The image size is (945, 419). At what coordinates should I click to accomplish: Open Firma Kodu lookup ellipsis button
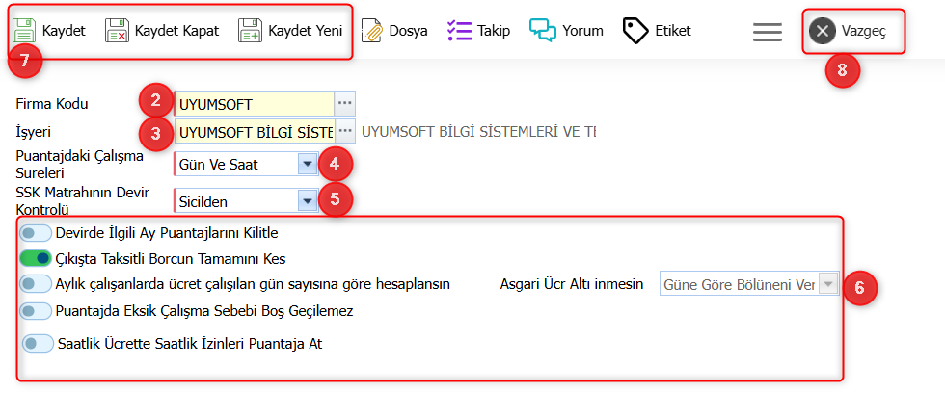(x=345, y=104)
